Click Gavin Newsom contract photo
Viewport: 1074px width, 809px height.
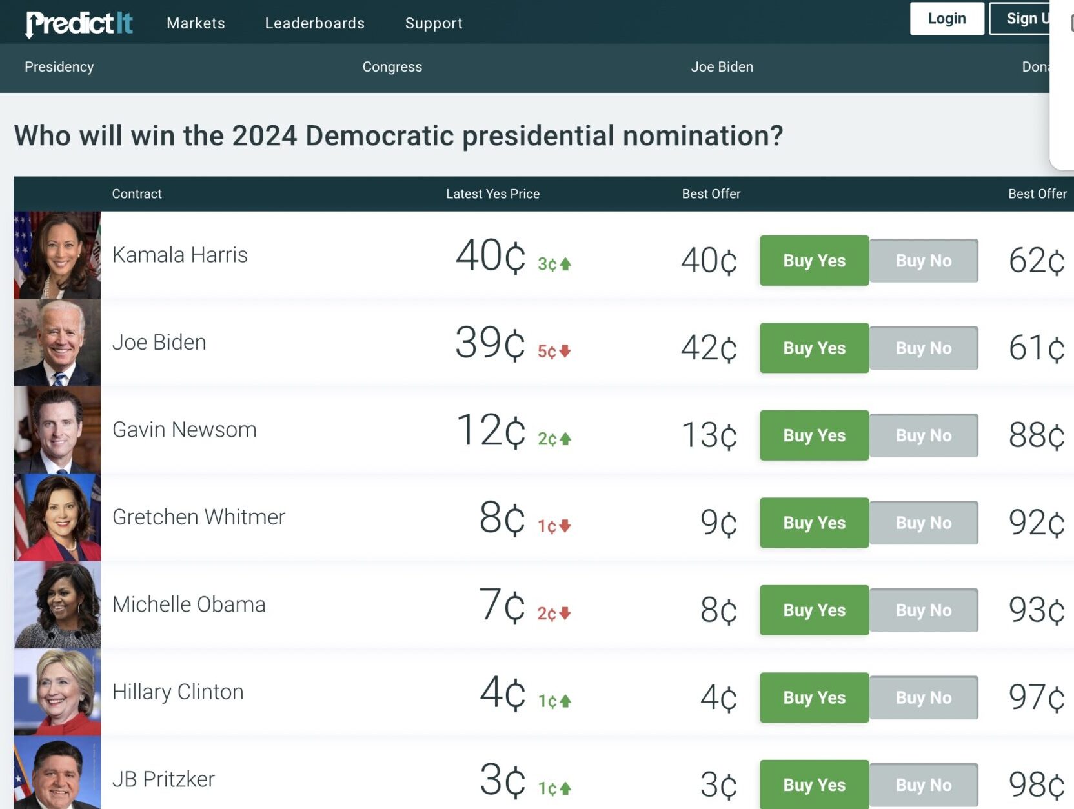pyautogui.click(x=57, y=430)
